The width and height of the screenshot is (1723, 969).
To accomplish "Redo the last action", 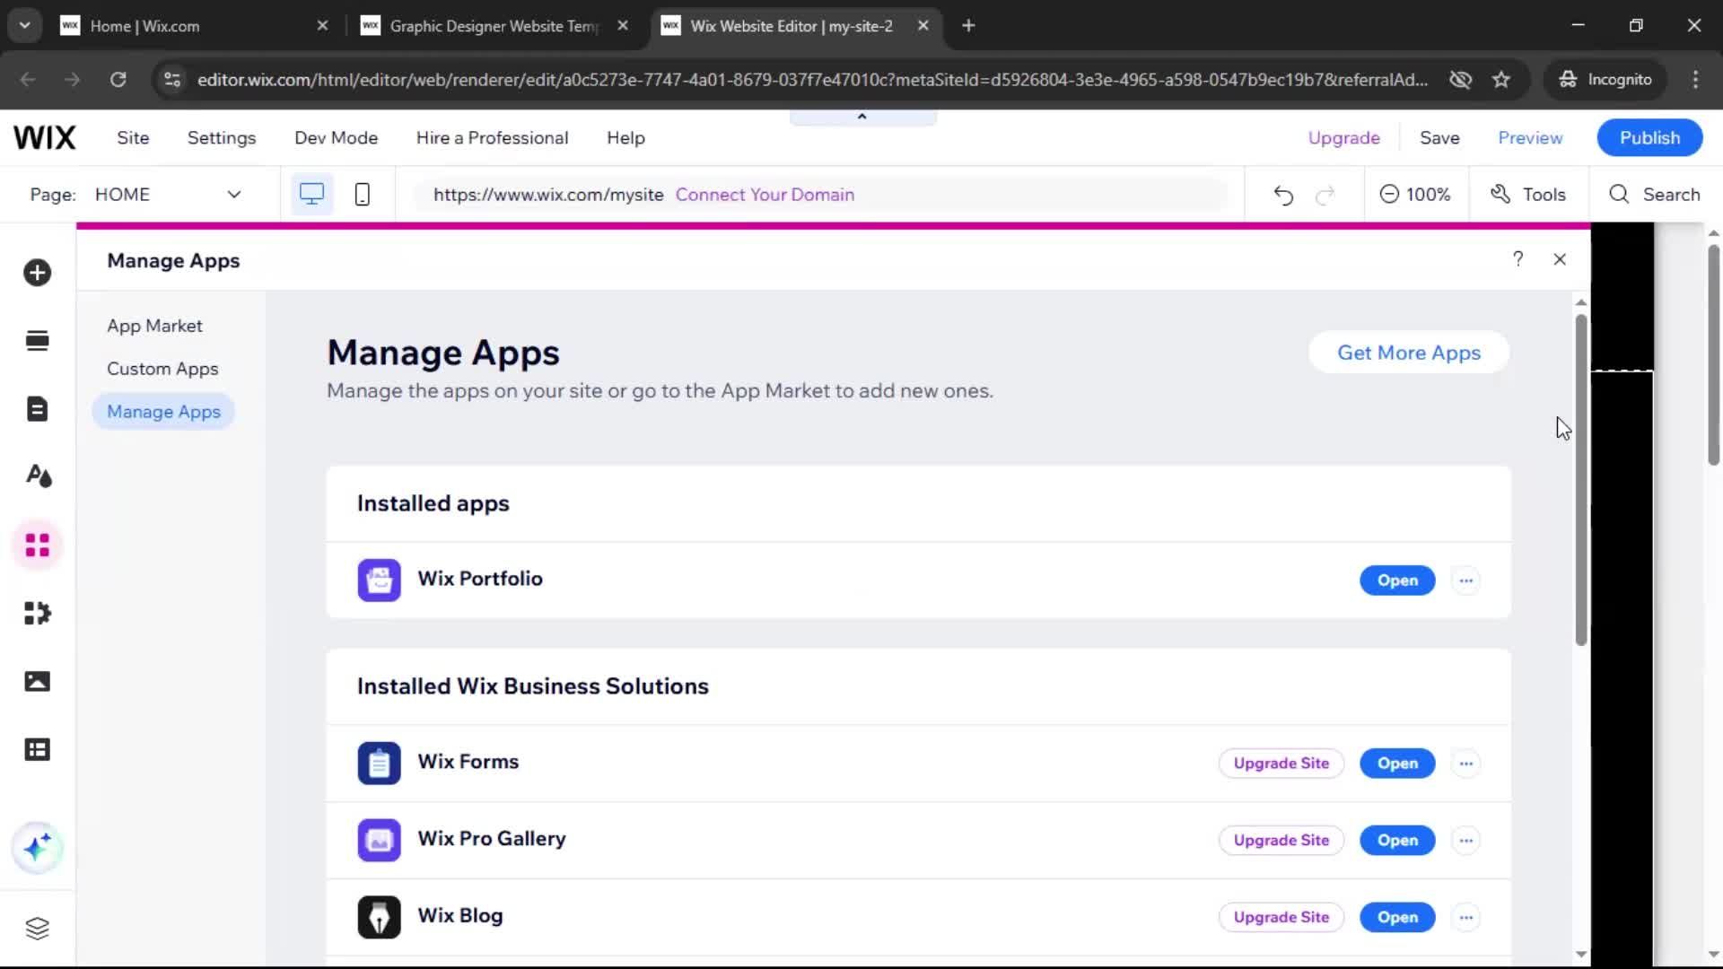I will [x=1325, y=195].
